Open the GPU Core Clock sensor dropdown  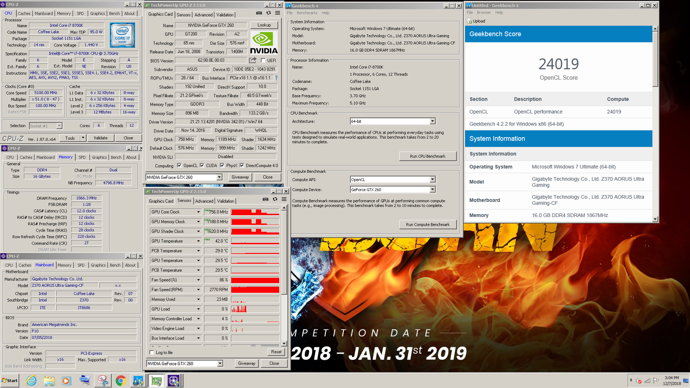click(198, 212)
